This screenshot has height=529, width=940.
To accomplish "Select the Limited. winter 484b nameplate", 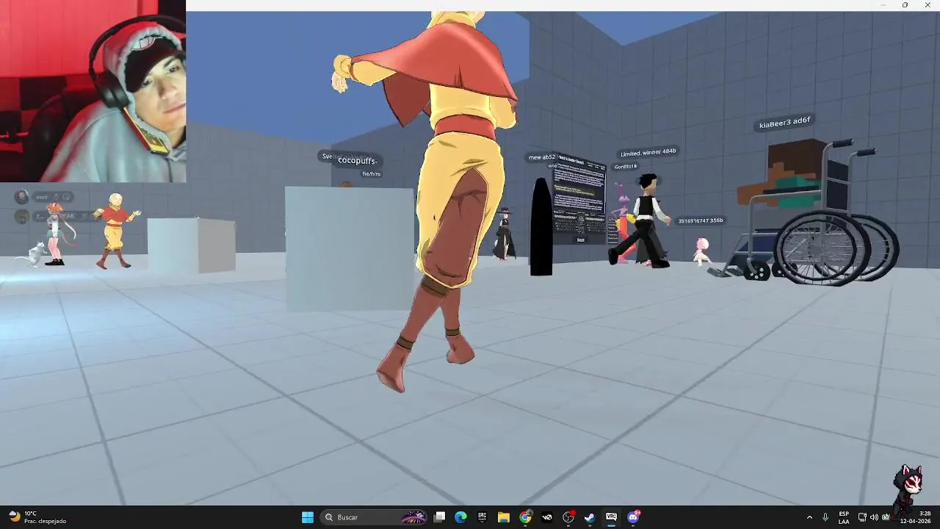I will 648,153.
